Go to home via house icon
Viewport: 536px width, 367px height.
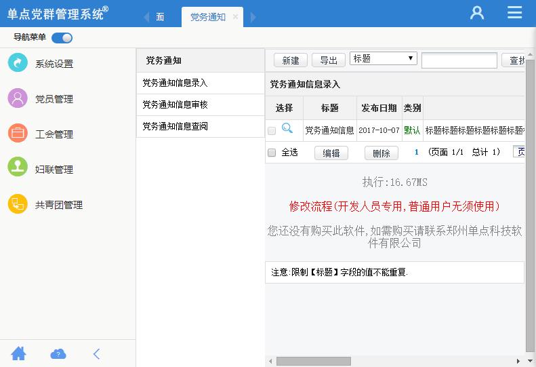pos(18,353)
